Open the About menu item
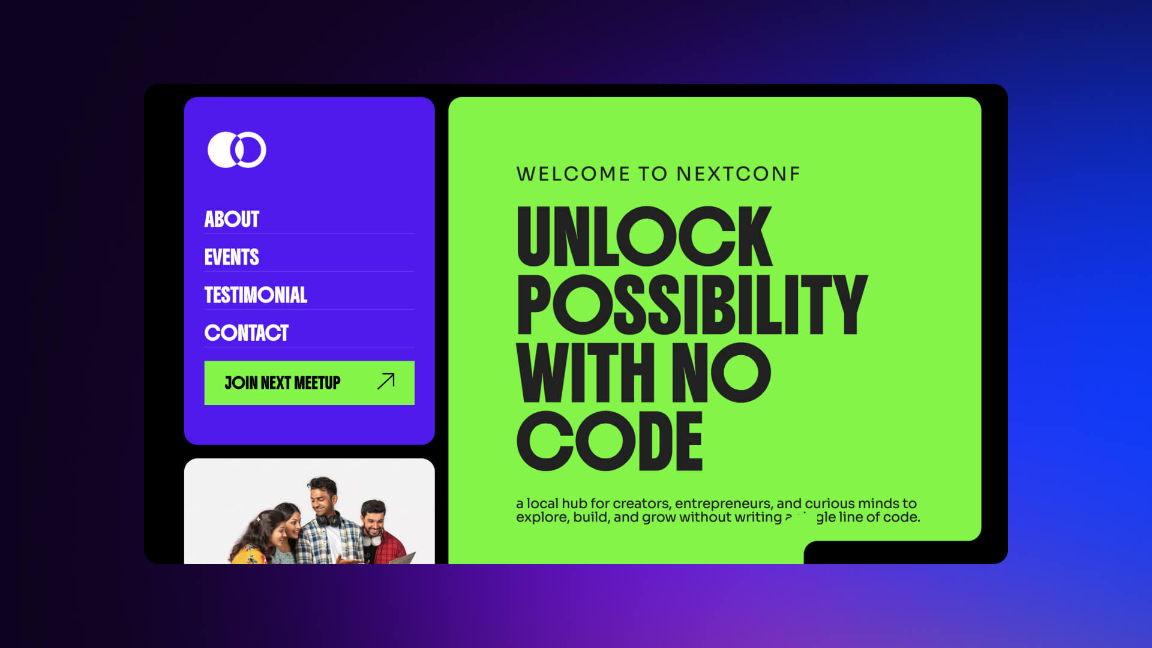Screen dimensions: 1152x648 232,219
